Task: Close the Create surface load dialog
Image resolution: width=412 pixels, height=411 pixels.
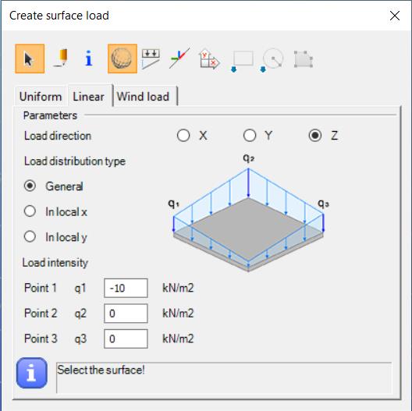Action: coord(395,16)
